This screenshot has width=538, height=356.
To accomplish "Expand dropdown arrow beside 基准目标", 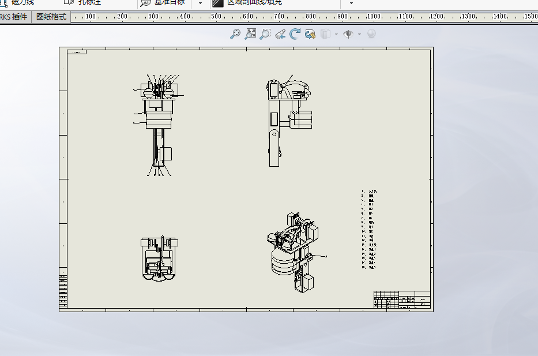I will tap(200, 3).
